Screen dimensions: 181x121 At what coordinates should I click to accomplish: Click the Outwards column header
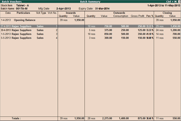(119, 13)
